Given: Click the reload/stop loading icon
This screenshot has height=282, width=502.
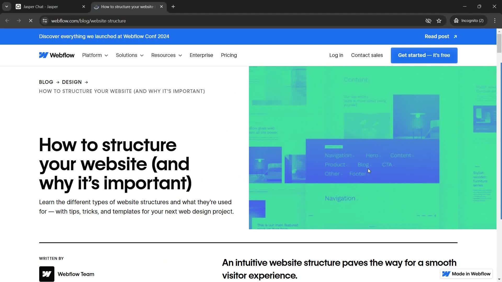Looking at the screenshot, I should (30, 21).
